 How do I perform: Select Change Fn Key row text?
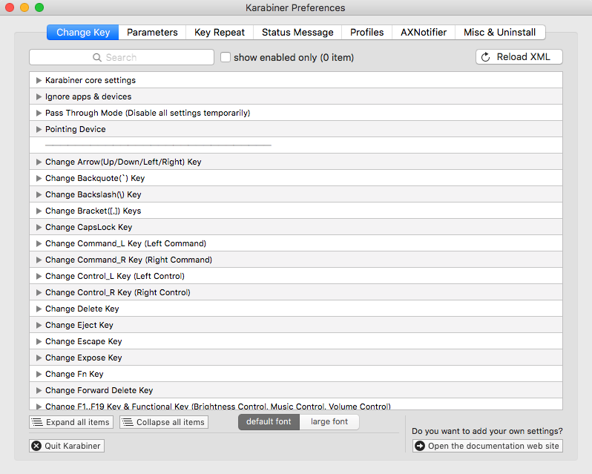tap(74, 374)
